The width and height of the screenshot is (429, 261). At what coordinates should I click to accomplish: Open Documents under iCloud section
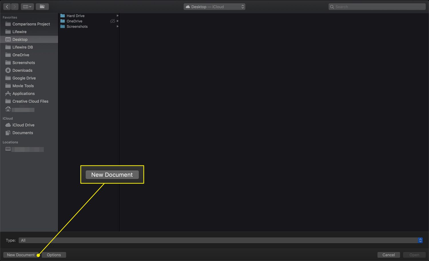click(x=23, y=133)
